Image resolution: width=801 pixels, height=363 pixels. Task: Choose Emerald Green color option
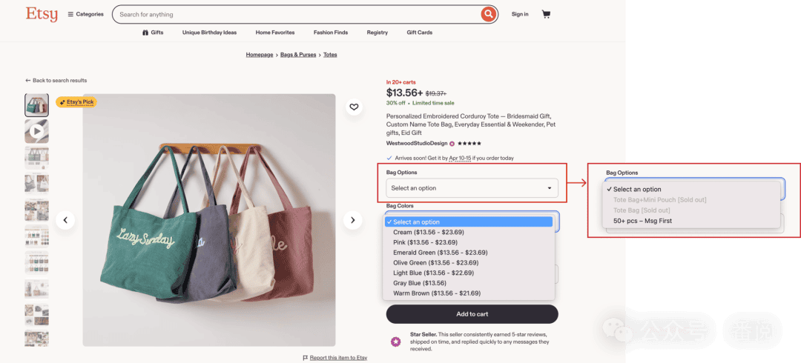(440, 252)
